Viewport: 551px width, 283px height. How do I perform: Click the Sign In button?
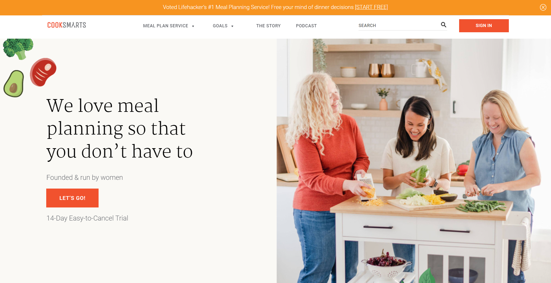[484, 26]
